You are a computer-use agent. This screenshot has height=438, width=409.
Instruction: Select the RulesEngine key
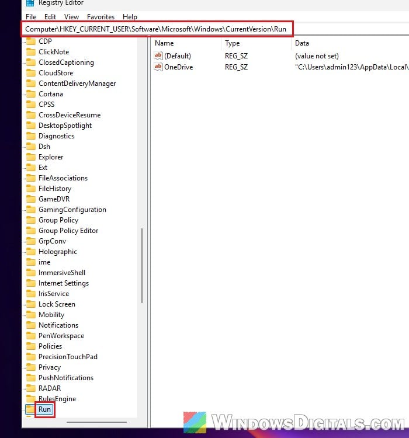point(57,399)
